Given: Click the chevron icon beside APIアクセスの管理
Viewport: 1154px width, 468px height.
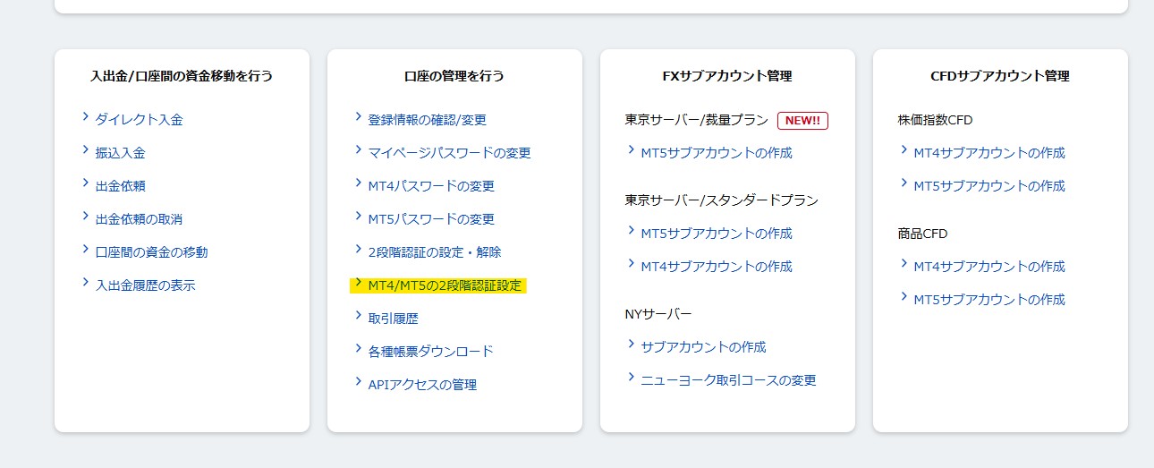Looking at the screenshot, I should click(358, 382).
